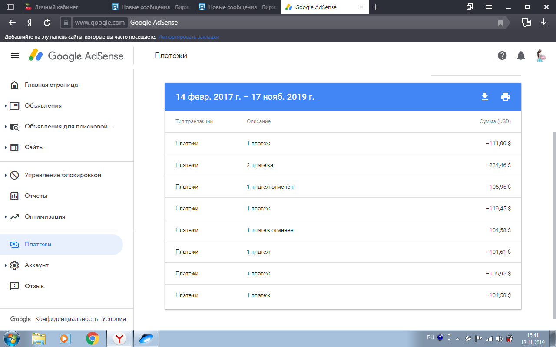Open the browser downloads arrow
The height and width of the screenshot is (347, 556).
click(x=544, y=23)
